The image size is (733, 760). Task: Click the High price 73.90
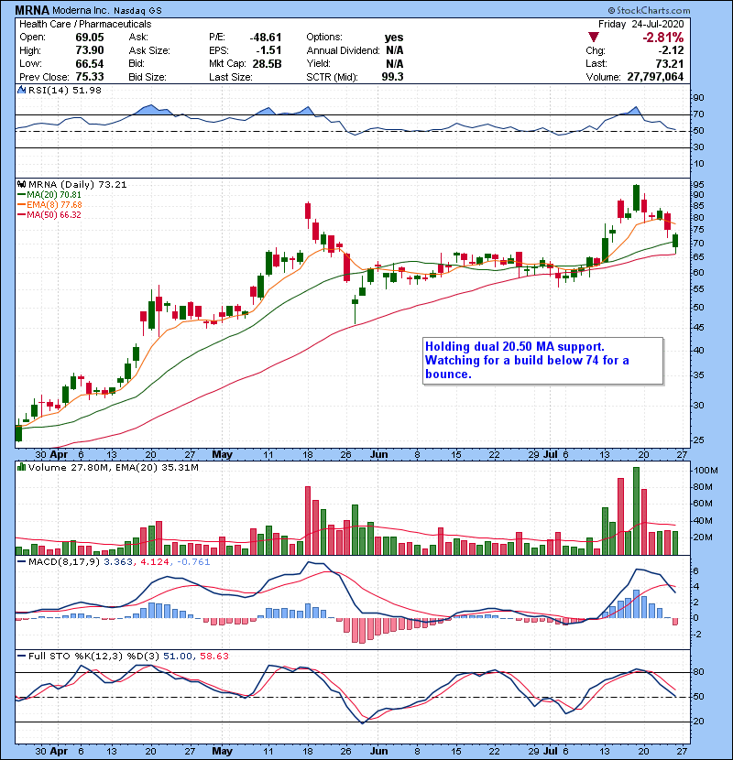pyautogui.click(x=90, y=50)
